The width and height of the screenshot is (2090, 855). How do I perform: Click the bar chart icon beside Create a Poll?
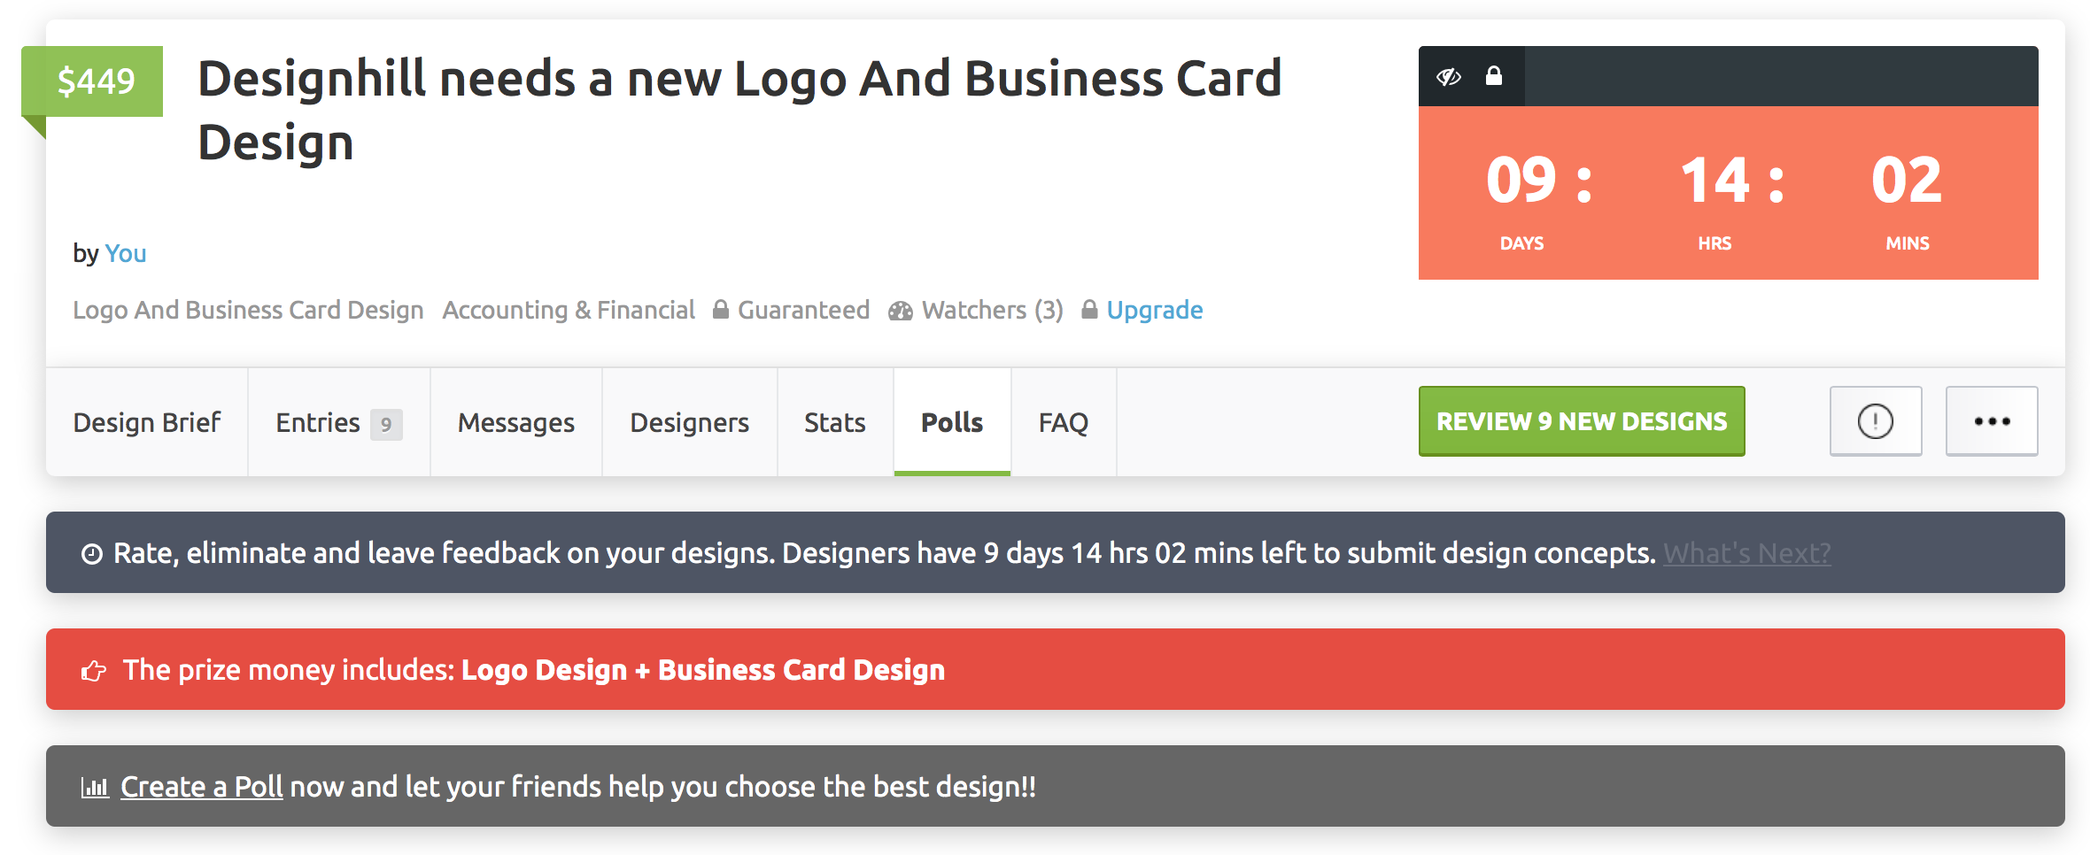point(95,787)
